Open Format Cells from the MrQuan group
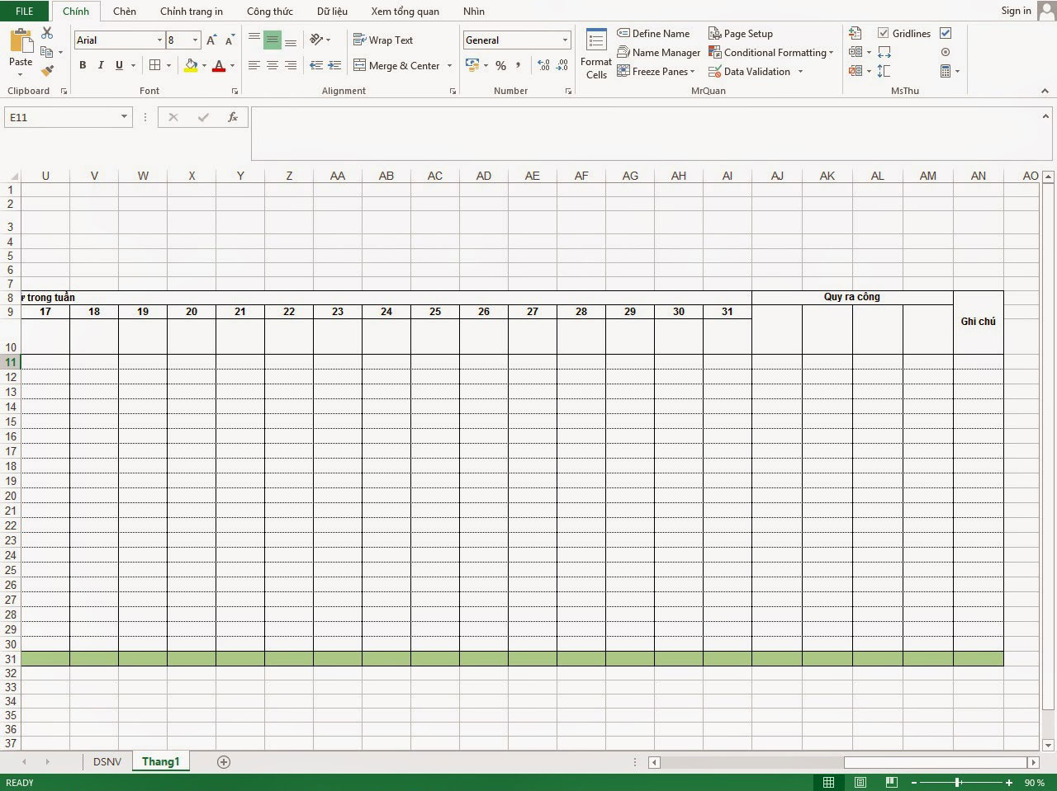The image size is (1057, 791). tap(595, 53)
